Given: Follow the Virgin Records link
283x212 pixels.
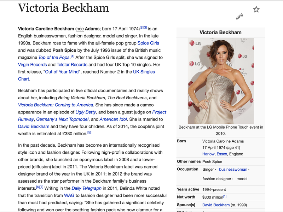Looking at the screenshot, I should pyautogui.click(x=32, y=65).
